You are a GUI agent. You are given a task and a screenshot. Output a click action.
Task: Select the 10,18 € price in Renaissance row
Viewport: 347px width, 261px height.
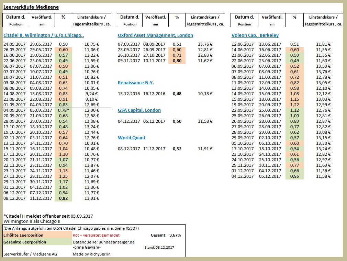[205, 94]
